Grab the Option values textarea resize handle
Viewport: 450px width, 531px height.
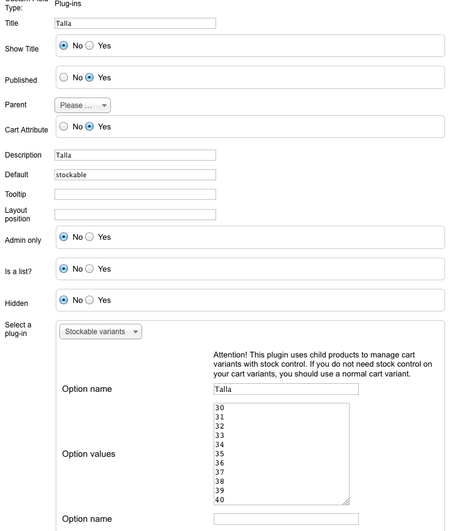click(x=346, y=502)
